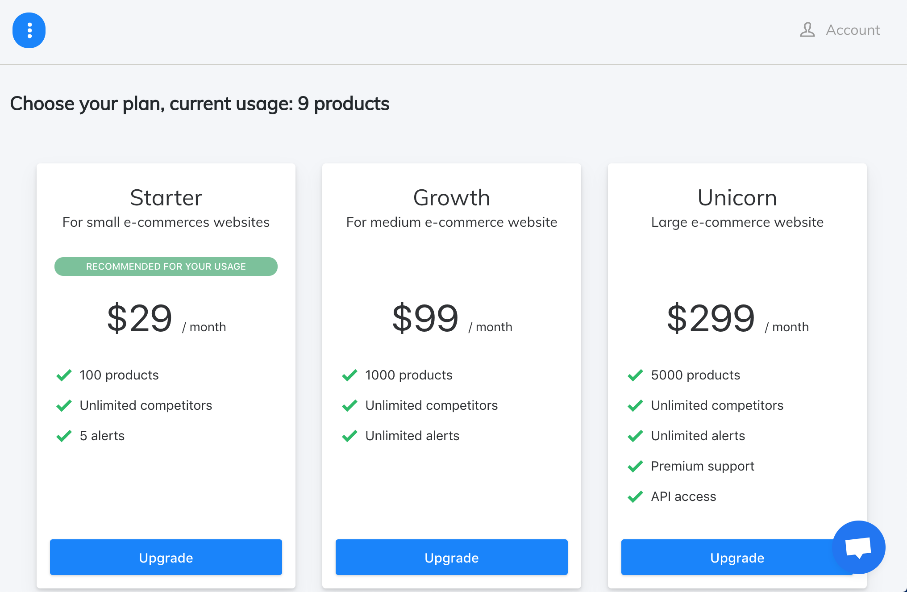This screenshot has width=907, height=592.
Task: Click the Unicorn plan title
Action: [x=737, y=198]
